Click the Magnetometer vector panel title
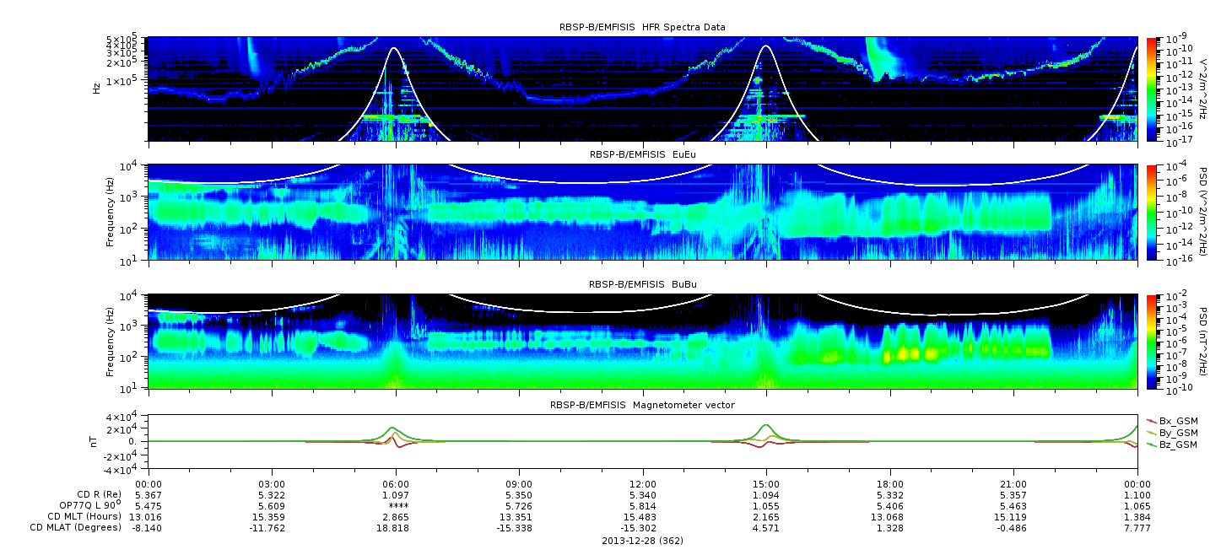 (x=642, y=405)
